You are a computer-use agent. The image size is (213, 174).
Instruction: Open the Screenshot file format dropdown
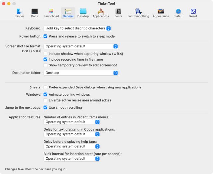tap(81, 46)
